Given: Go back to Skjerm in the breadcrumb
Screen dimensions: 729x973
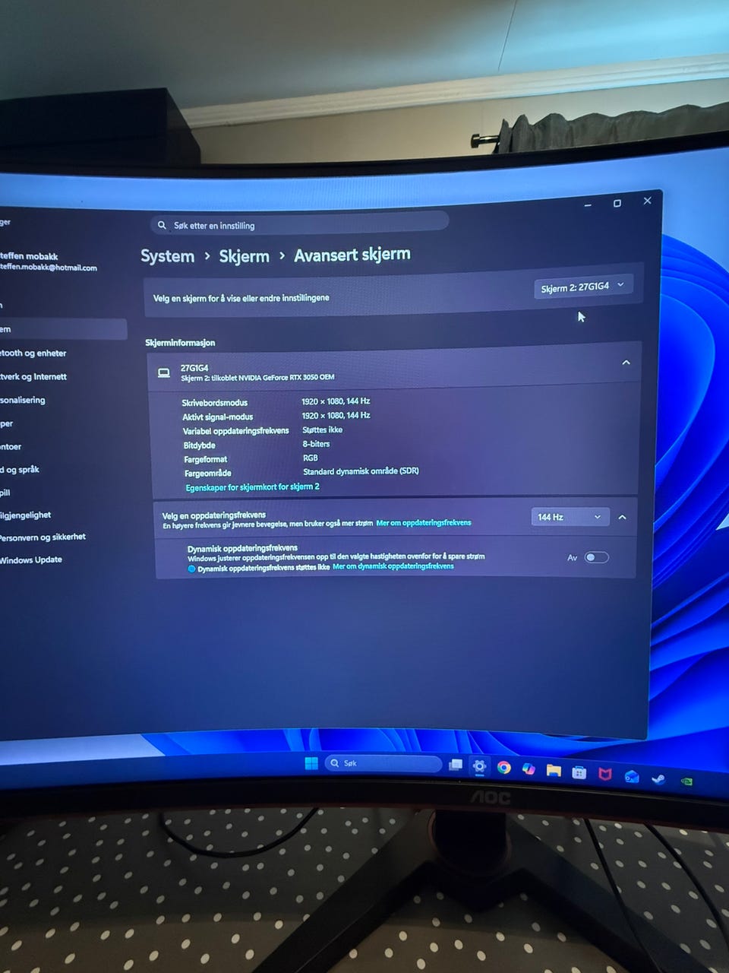Looking at the screenshot, I should [x=244, y=256].
